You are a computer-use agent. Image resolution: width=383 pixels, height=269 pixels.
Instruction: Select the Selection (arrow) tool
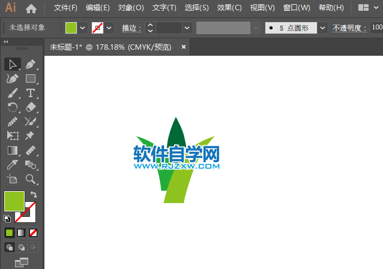coord(13,64)
